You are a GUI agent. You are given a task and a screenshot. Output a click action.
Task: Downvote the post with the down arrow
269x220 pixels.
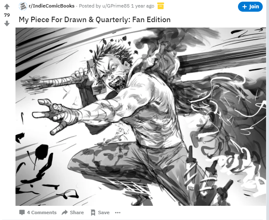(7, 23)
